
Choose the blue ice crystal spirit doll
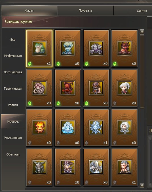pos(96,128)
